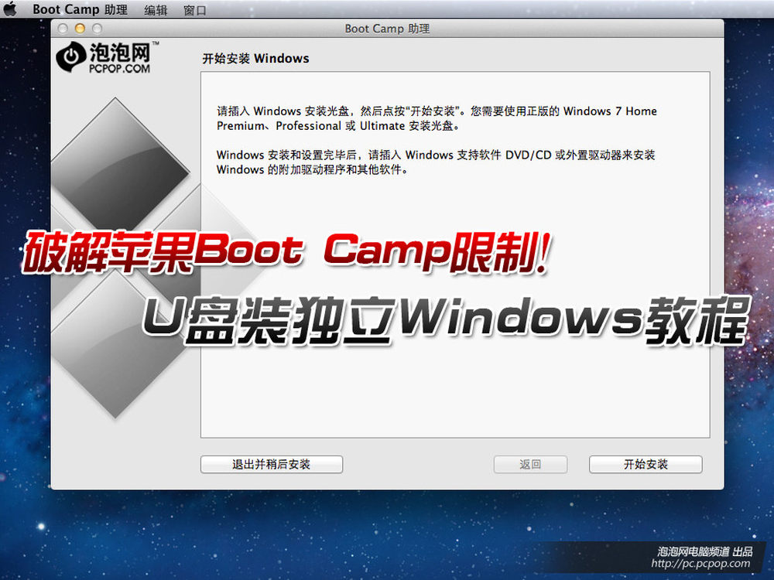The image size is (774, 580).
Task: Click the green zoom window button
Action: 98,29
